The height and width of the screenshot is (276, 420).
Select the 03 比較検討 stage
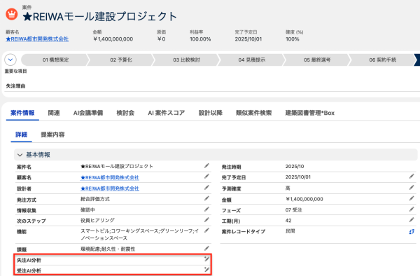186,60
